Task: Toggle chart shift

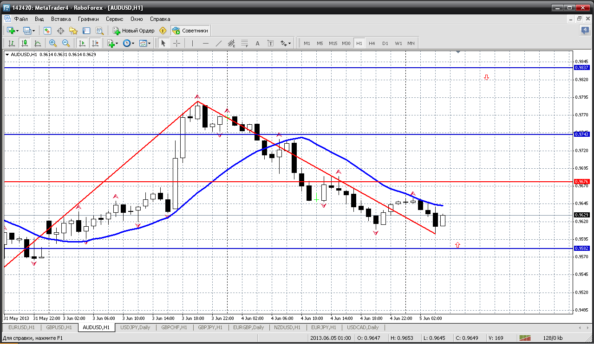Action: click(x=95, y=43)
